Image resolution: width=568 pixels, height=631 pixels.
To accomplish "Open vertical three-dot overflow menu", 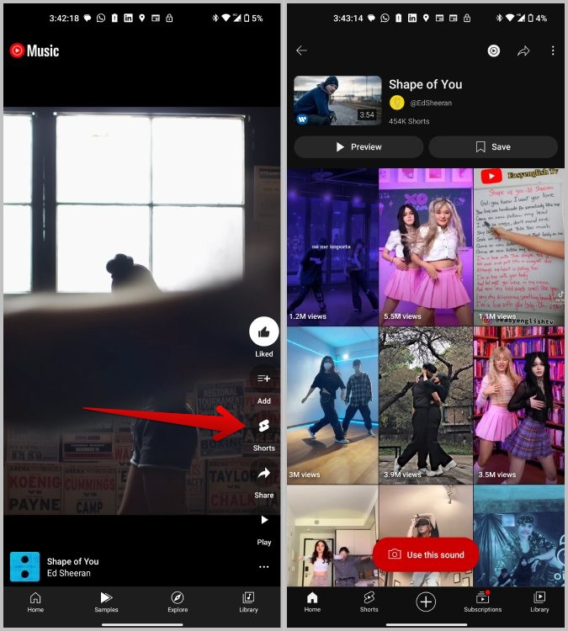I will [553, 50].
